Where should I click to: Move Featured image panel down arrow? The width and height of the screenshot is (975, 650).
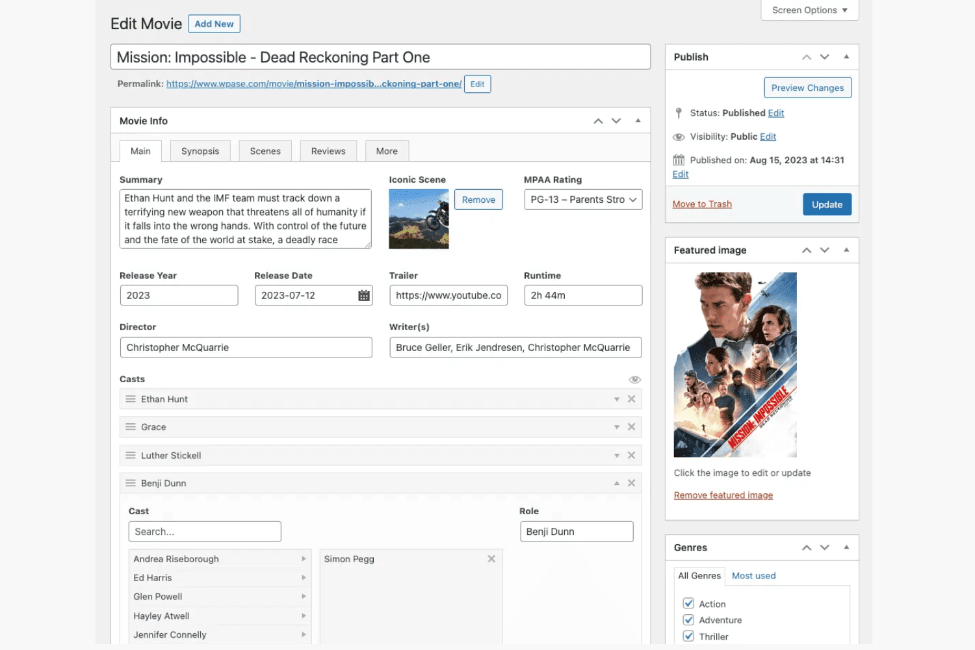click(825, 250)
